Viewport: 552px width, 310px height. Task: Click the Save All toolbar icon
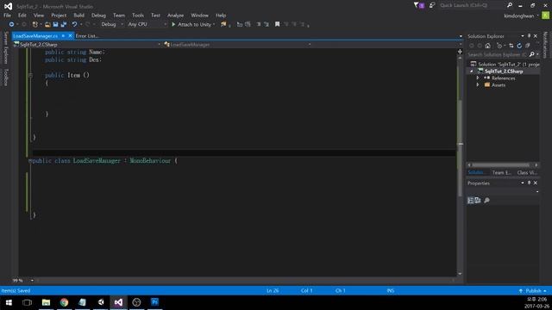coord(64,24)
